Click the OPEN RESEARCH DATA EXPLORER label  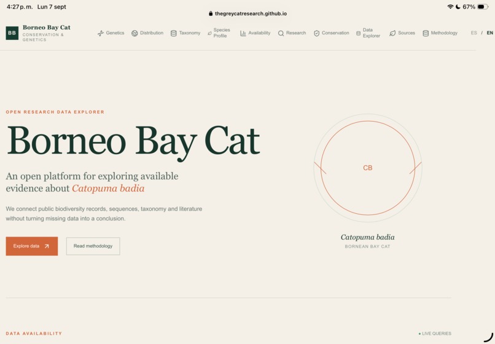click(55, 112)
